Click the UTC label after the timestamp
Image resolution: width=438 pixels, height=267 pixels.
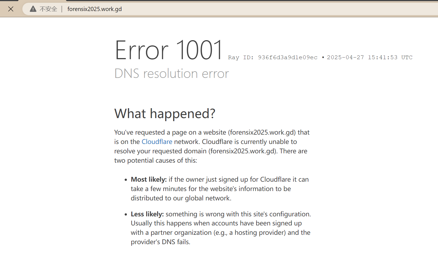407,58
